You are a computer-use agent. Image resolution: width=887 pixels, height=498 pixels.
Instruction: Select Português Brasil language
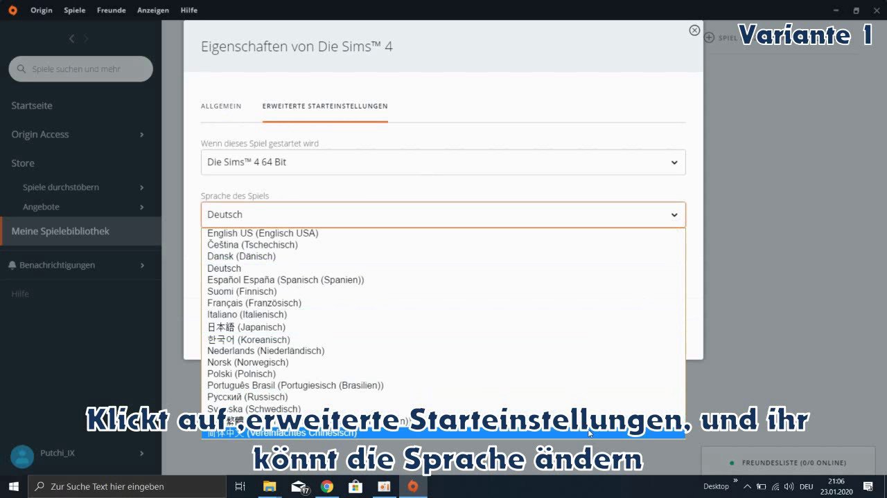443,385
